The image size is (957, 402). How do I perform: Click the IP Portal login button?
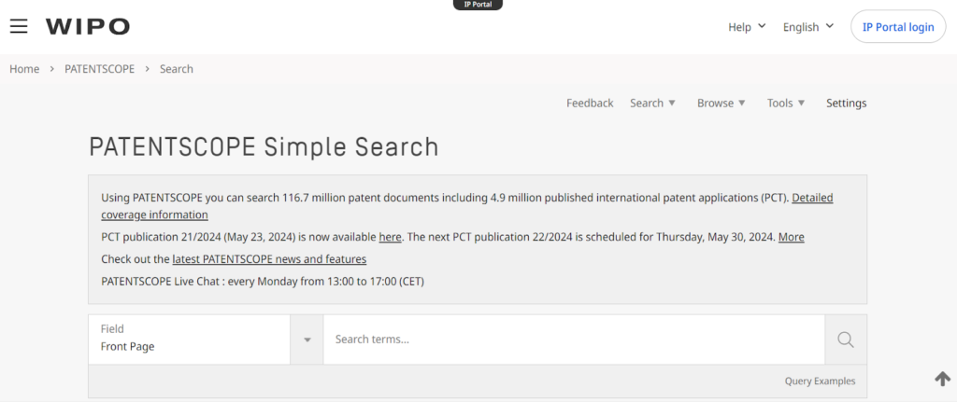coord(897,27)
